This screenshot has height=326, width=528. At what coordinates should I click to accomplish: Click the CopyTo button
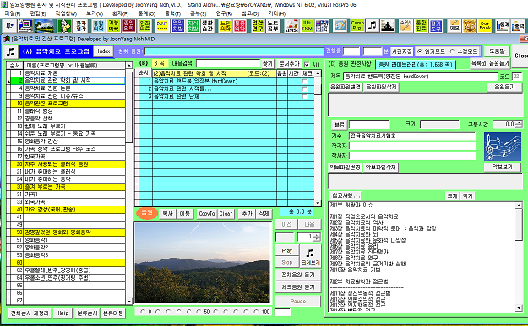click(x=207, y=213)
